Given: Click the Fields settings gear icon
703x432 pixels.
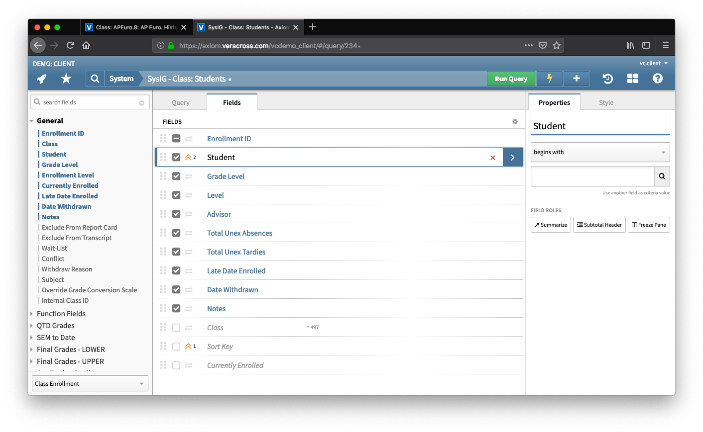Looking at the screenshot, I should (515, 122).
